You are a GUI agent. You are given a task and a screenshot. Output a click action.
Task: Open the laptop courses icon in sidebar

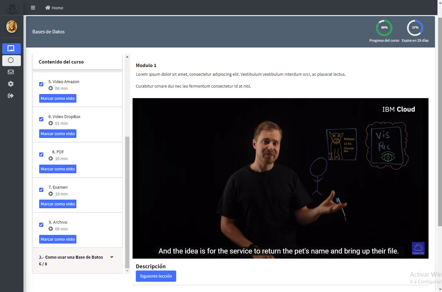[11, 48]
